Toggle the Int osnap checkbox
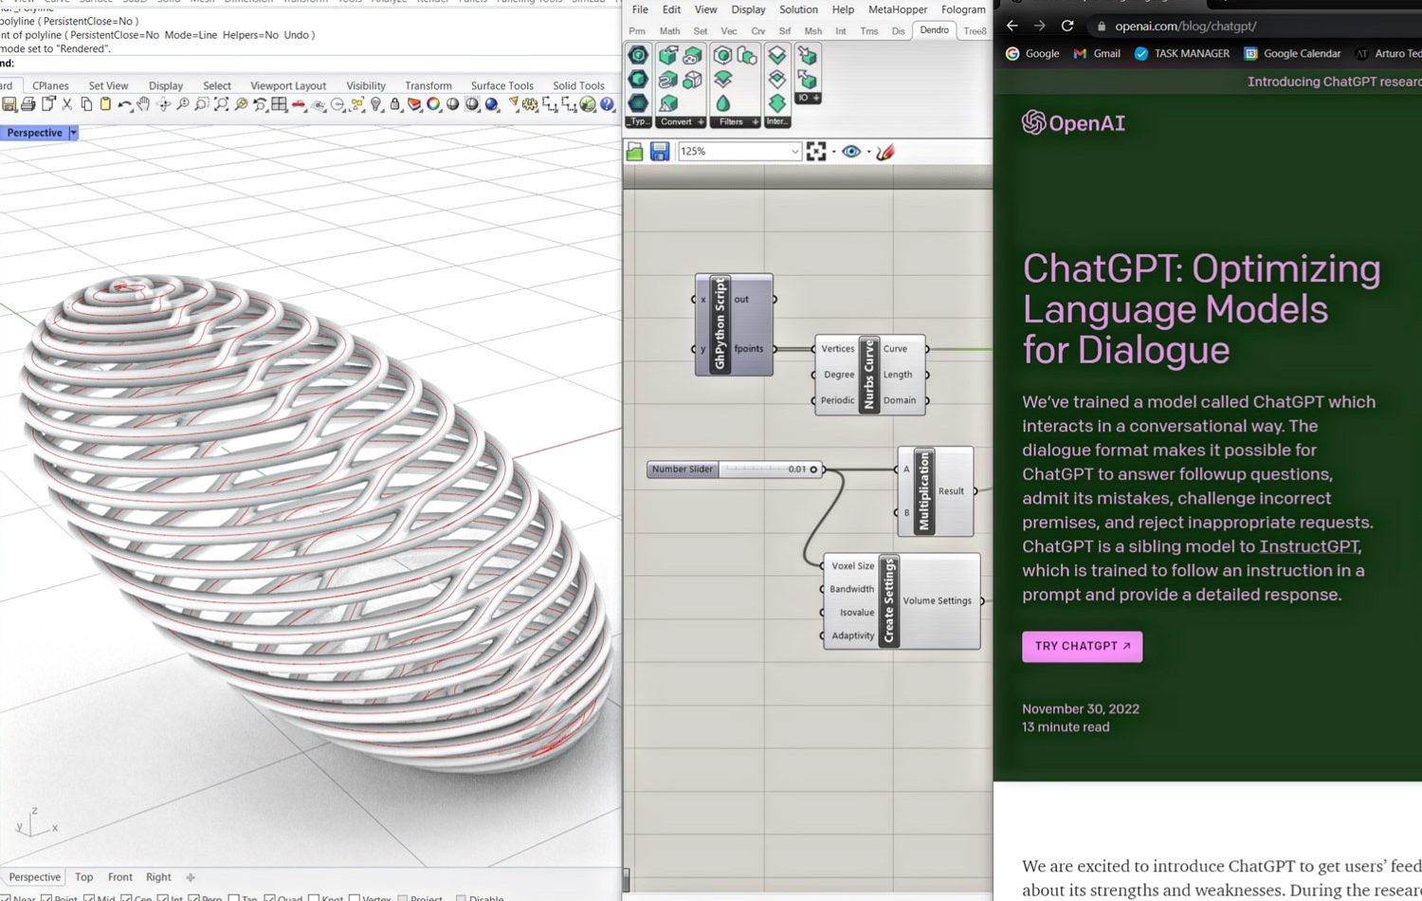The width and height of the screenshot is (1422, 901). (x=163, y=897)
